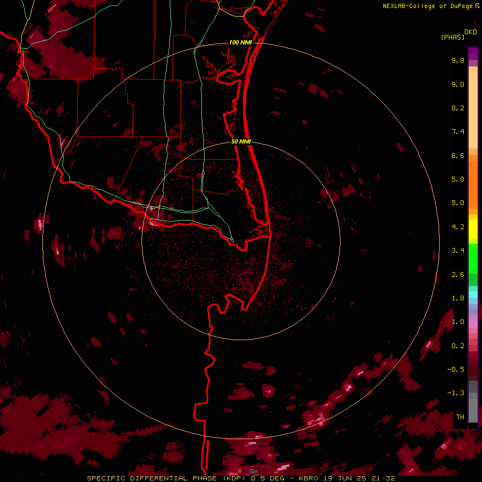
Task: Pick the purple top segment of color bar
Action: click(x=473, y=54)
